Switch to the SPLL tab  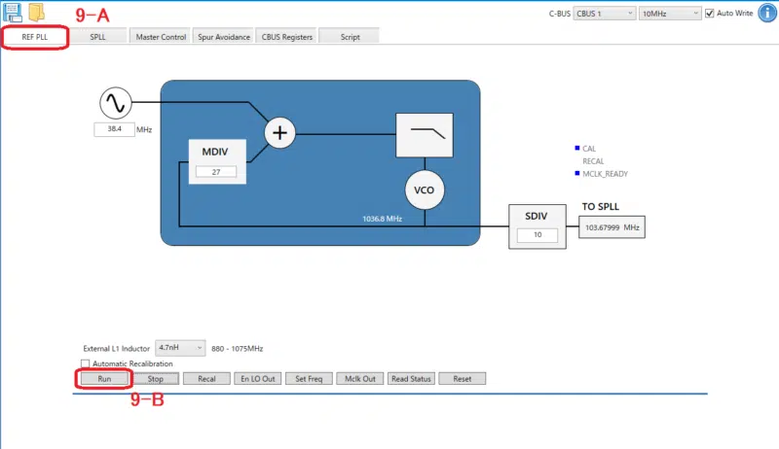(98, 36)
